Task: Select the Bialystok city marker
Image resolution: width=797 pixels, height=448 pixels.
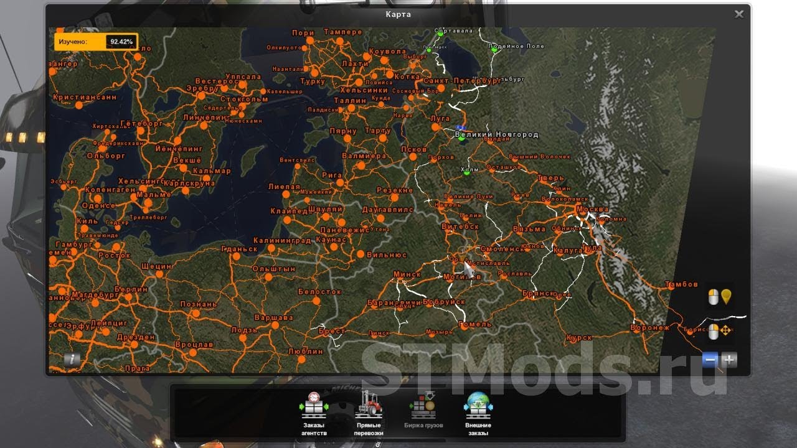Action: (x=316, y=301)
